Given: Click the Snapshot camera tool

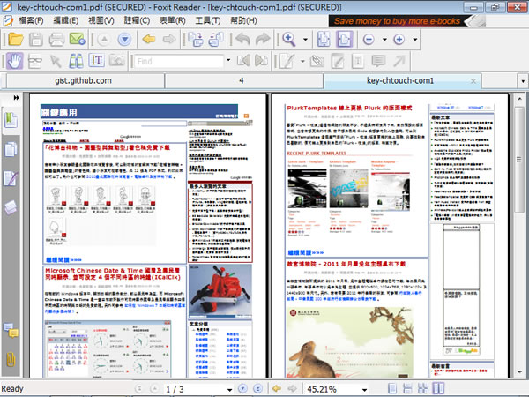Looking at the screenshot, I should pos(116,61).
